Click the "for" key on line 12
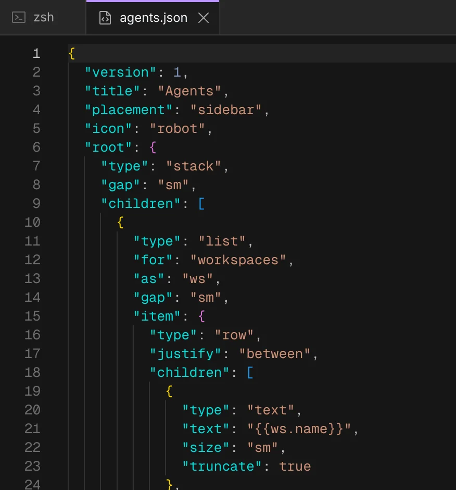This screenshot has height=490, width=456. pos(153,260)
